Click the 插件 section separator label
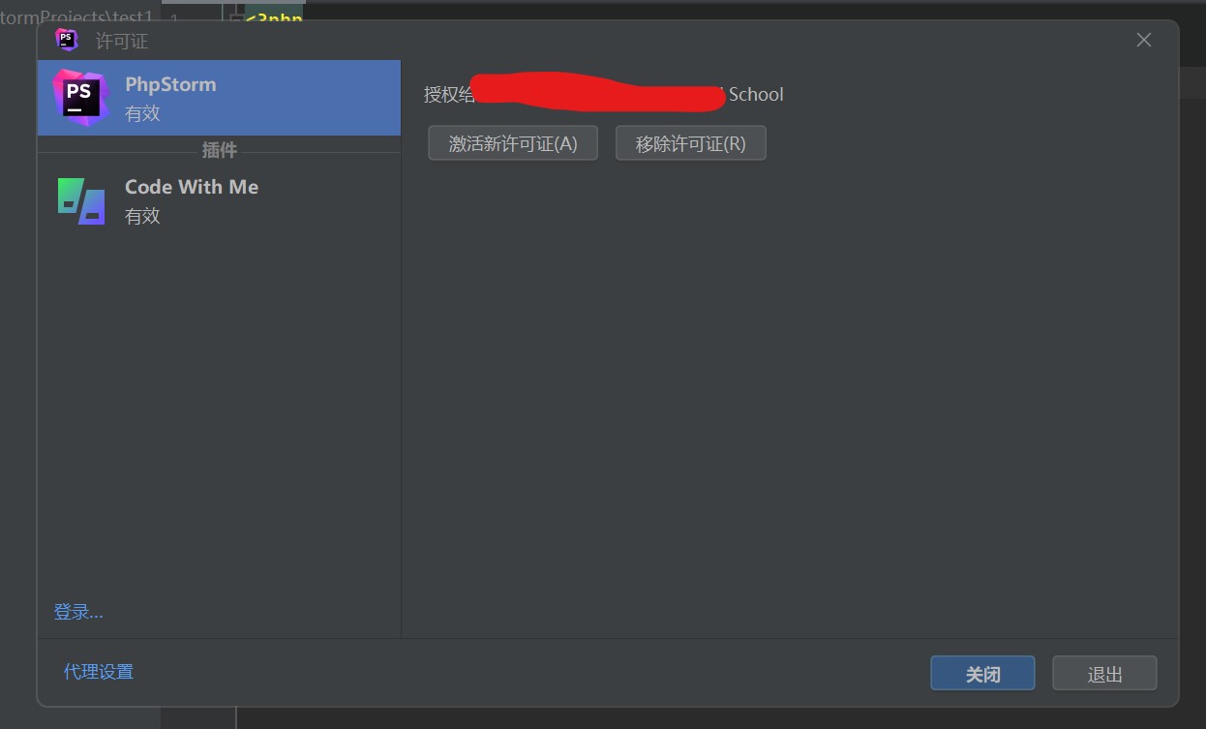Viewport: 1206px width, 729px height. click(219, 150)
